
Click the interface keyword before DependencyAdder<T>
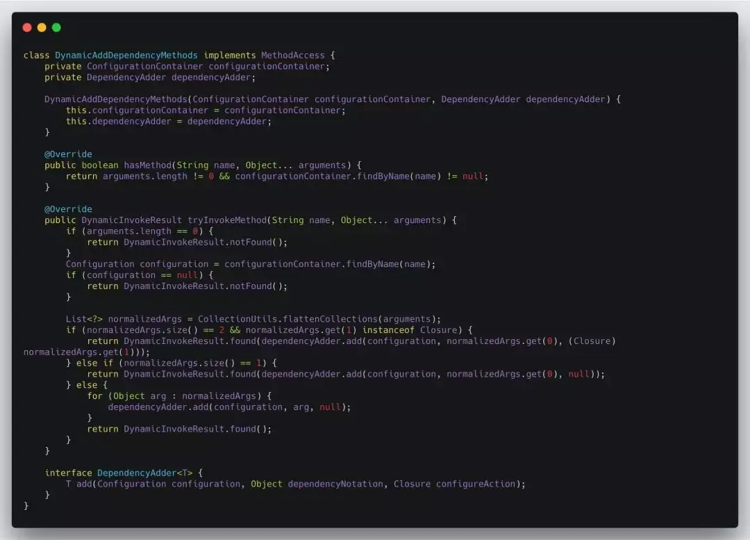(x=68, y=473)
